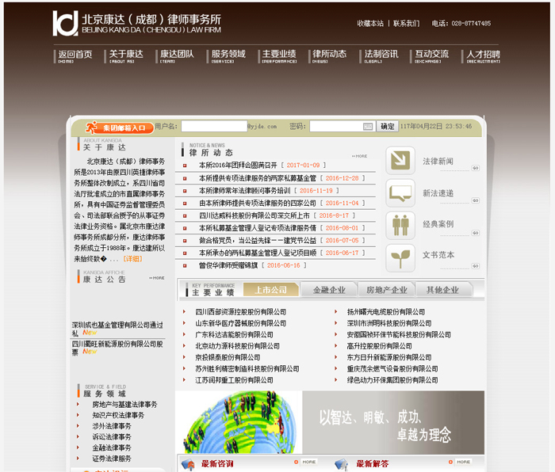This screenshot has height=472, width=555.
Task: Open the 详细 link in 关于康达 intro
Action: coord(132,259)
